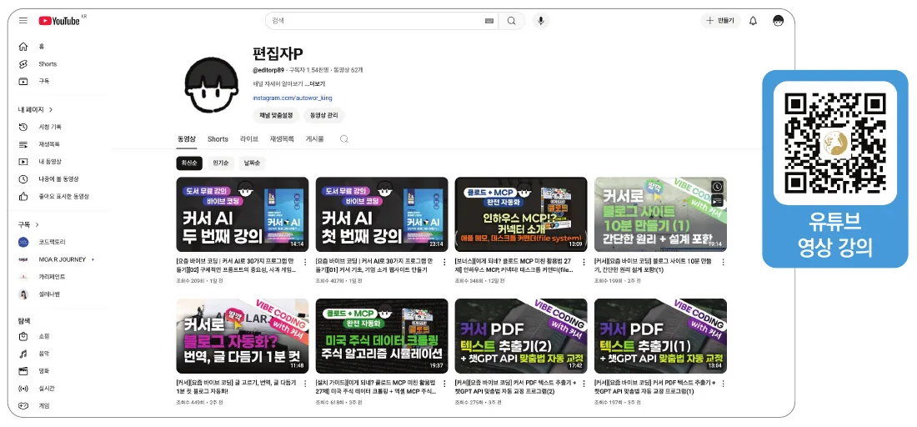Open options for 블로그 자동화 video
This screenshot has height=427, width=917.
304,384
